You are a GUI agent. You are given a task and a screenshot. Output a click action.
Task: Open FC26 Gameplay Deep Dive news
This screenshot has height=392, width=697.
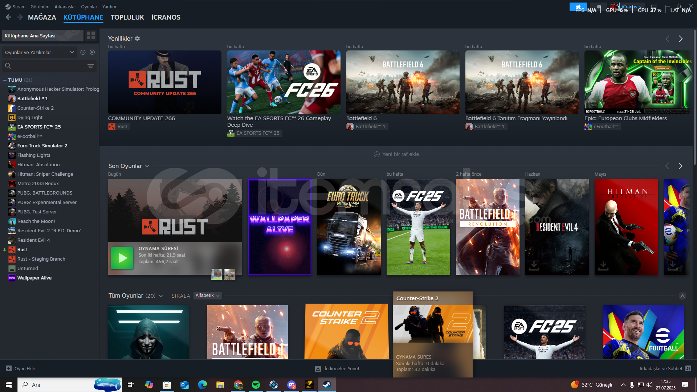(284, 82)
